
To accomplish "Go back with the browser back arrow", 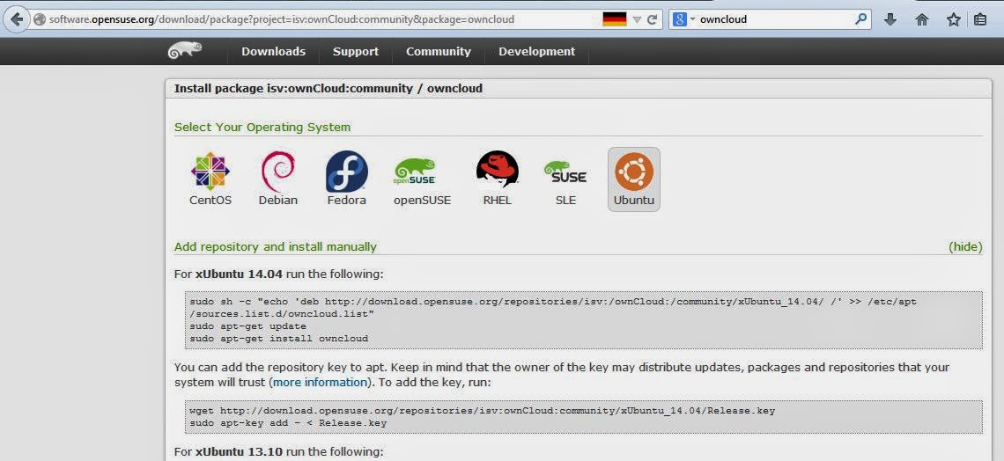I will click(17, 19).
